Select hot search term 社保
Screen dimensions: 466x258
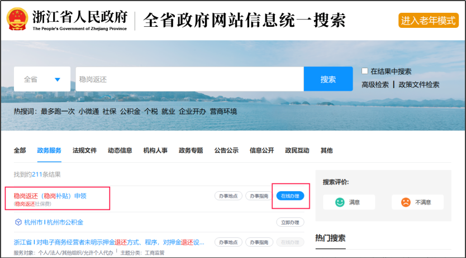(110, 111)
